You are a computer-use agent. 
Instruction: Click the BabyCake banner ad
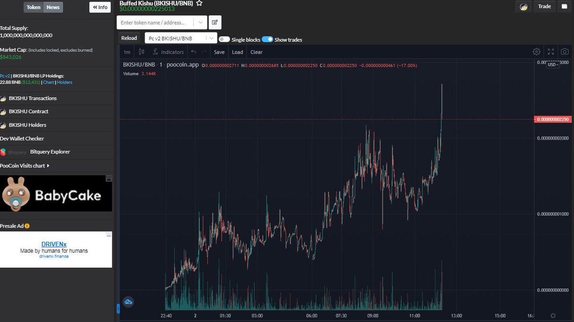click(x=56, y=193)
